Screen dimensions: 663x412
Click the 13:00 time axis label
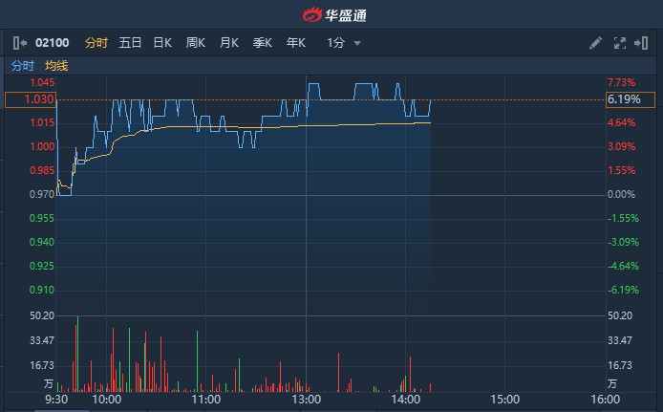[306, 400]
